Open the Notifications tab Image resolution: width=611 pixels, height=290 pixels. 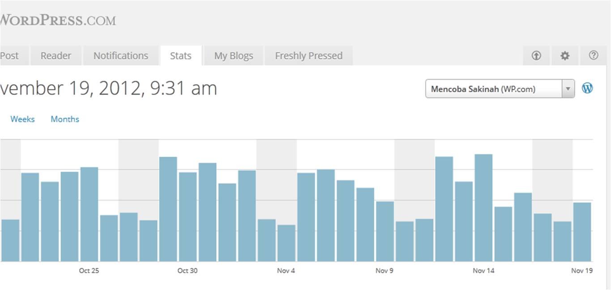(120, 56)
